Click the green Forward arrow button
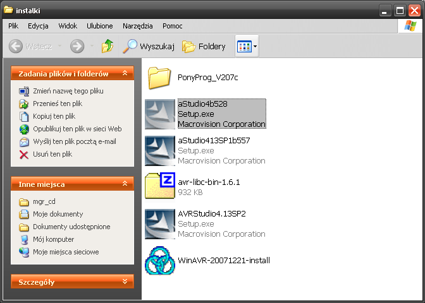This screenshot has width=425, height=303. [x=77, y=46]
